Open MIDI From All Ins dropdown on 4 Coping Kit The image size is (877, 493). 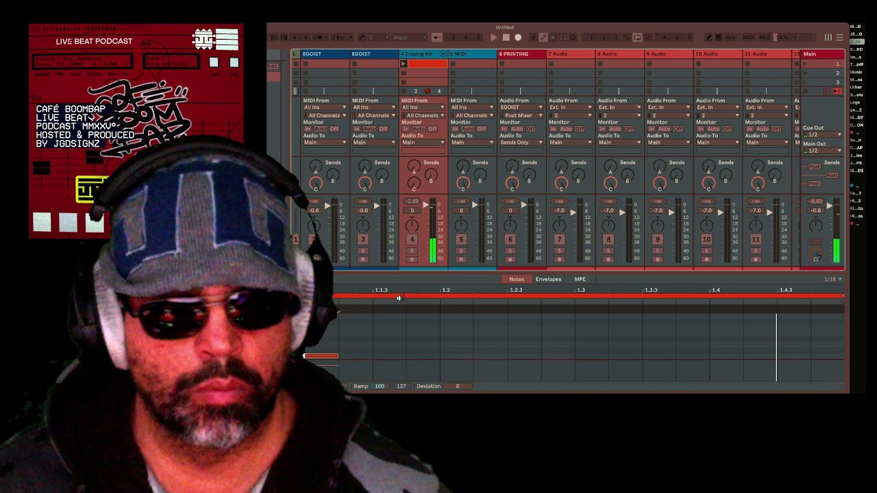tap(423, 108)
